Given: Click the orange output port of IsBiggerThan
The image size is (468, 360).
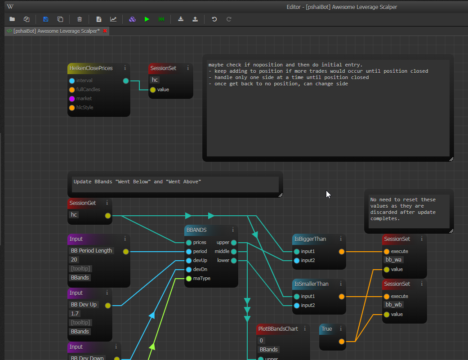Looking at the screenshot, I should point(342,251).
